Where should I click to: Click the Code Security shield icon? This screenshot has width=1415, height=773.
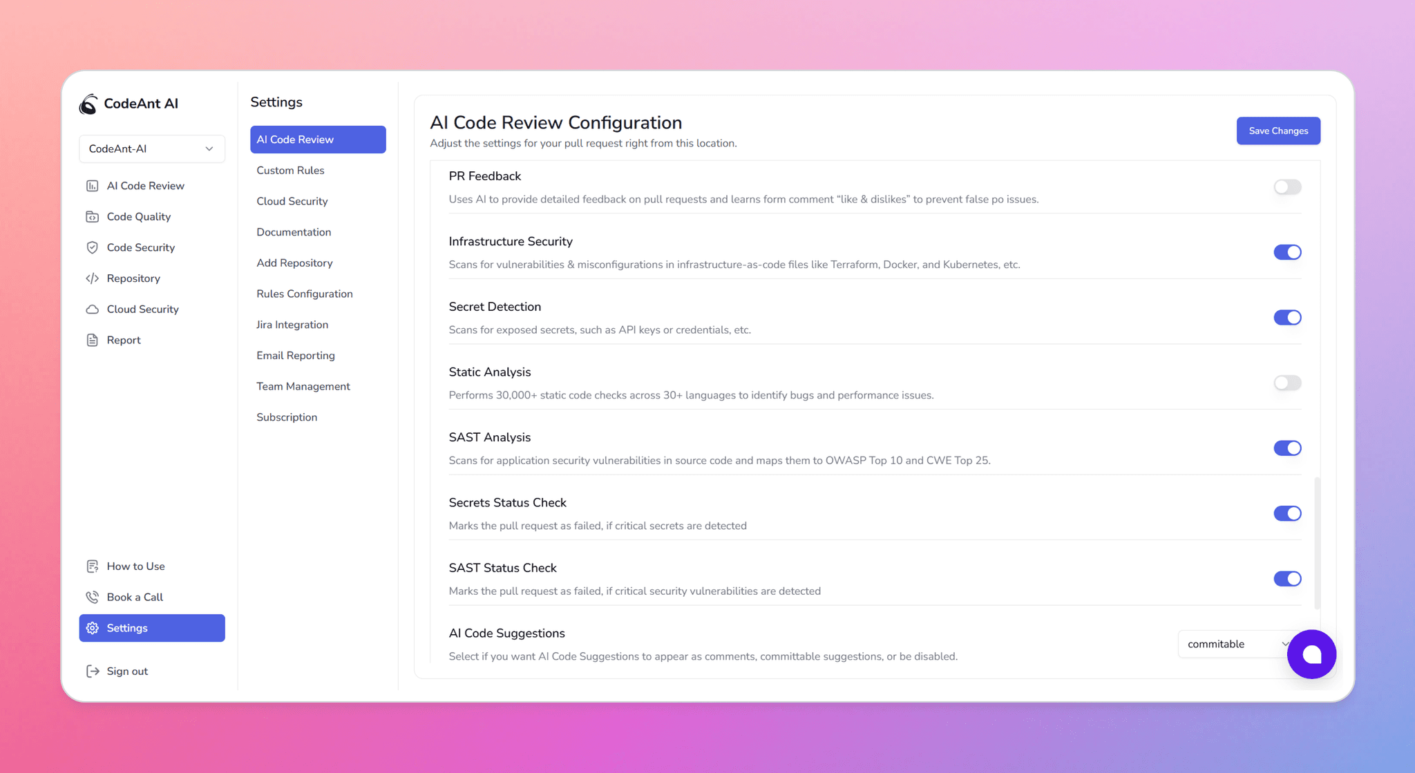pyautogui.click(x=93, y=247)
